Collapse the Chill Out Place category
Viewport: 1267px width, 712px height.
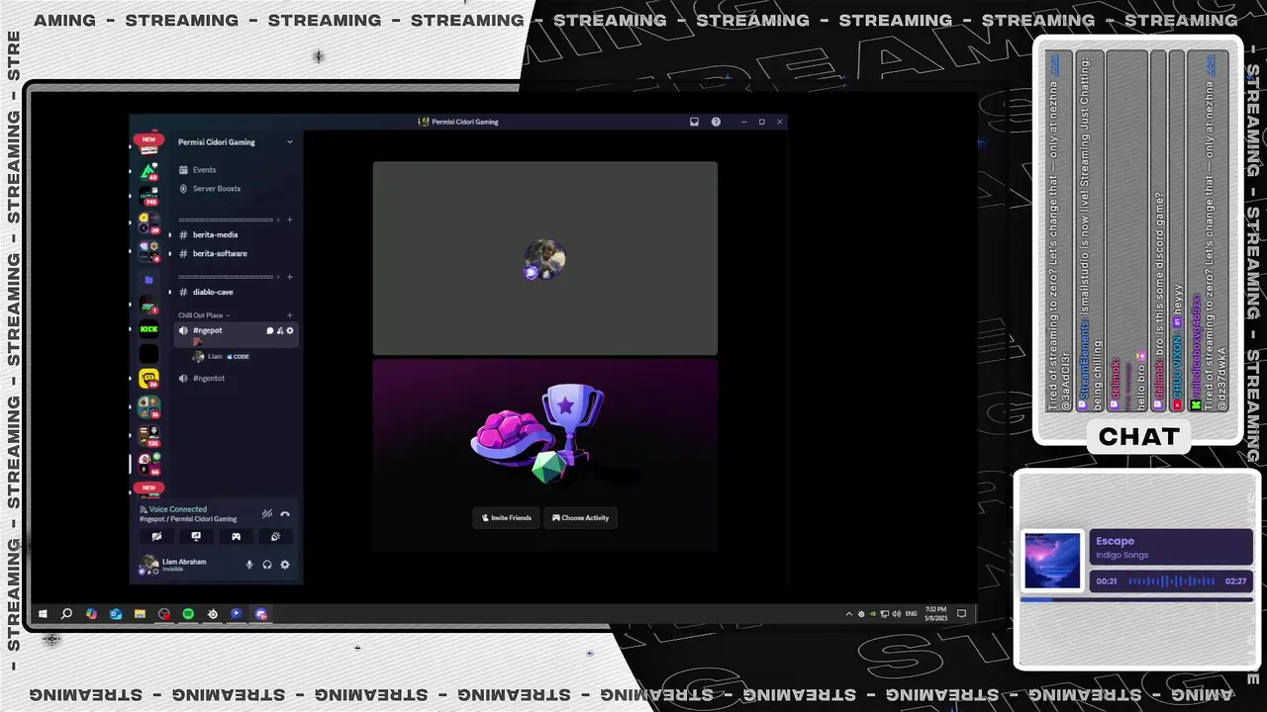(x=203, y=315)
